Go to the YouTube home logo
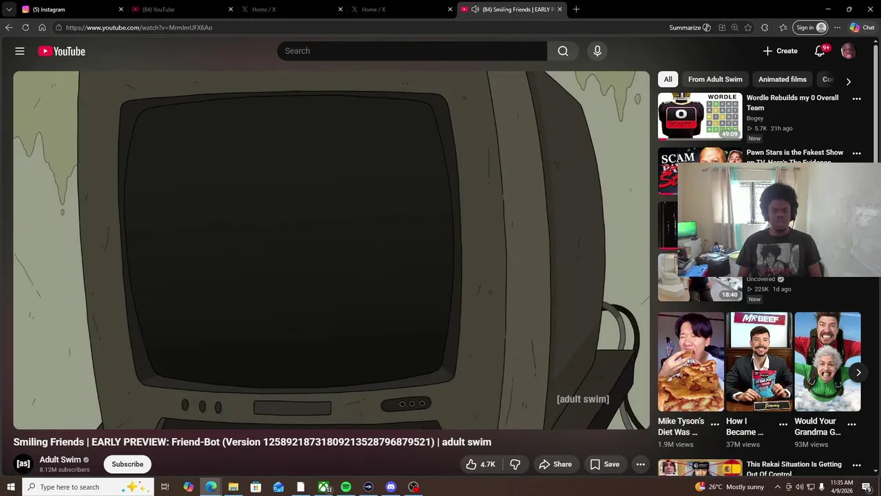This screenshot has width=881, height=496. point(61,51)
